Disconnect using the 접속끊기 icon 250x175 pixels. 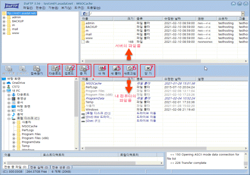tap(36, 70)
